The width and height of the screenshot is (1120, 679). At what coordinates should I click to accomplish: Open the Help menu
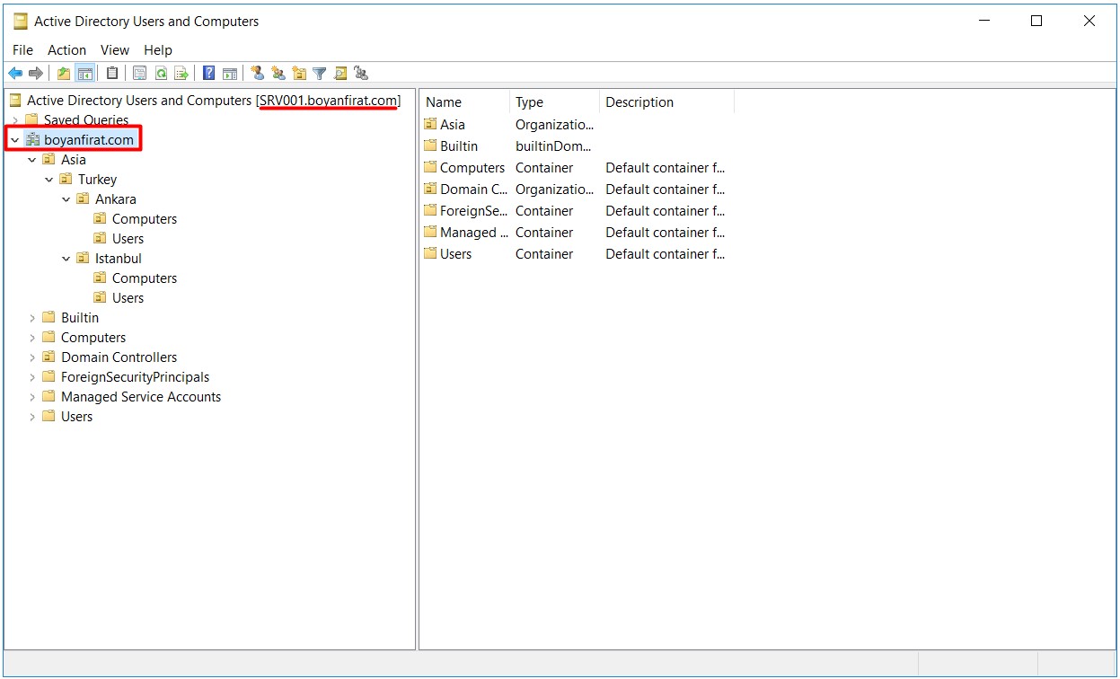click(x=158, y=50)
